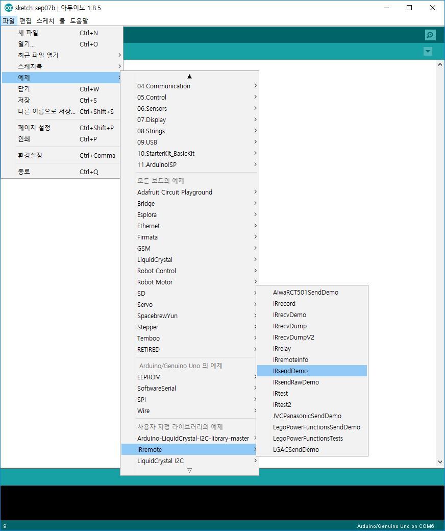Image resolution: width=445 pixels, height=531 pixels.
Task: Open the 파일 menu
Action: (9, 20)
